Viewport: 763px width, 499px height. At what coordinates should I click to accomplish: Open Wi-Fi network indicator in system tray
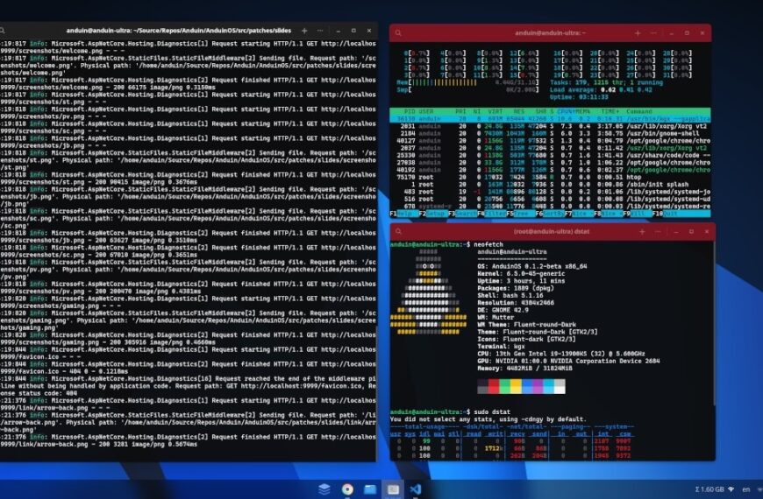(x=731, y=489)
